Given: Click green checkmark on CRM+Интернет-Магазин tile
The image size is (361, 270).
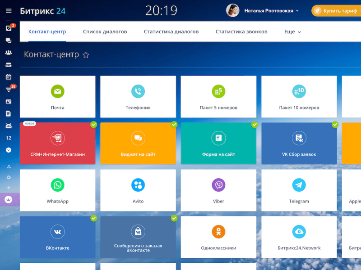Looking at the screenshot, I should coord(94,125).
